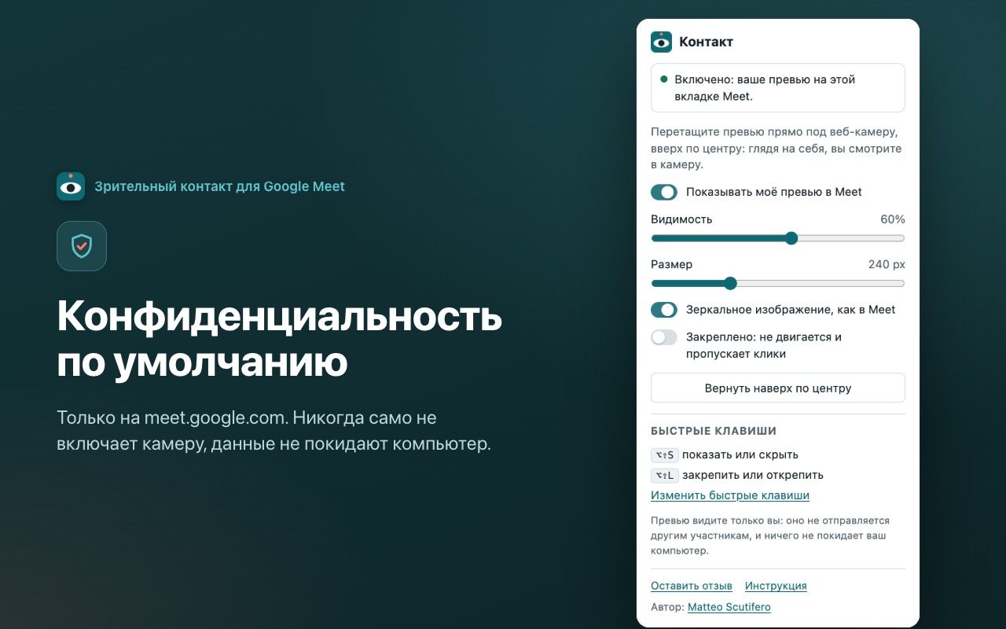
Task: Click the 60% visibility value
Action: point(893,219)
